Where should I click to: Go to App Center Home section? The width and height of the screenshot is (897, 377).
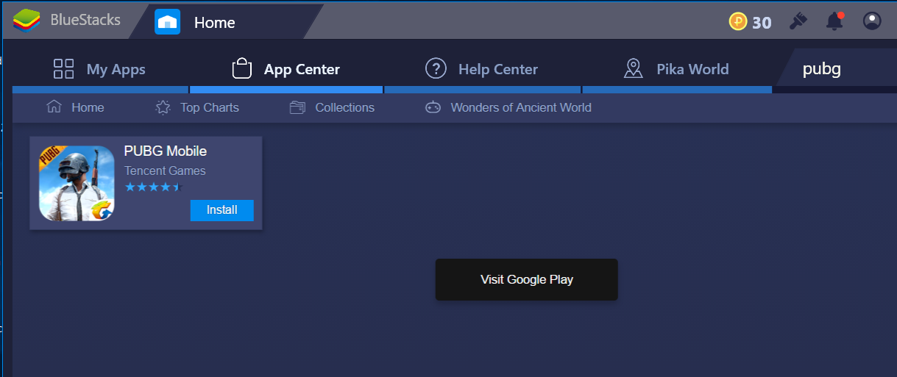pos(75,107)
